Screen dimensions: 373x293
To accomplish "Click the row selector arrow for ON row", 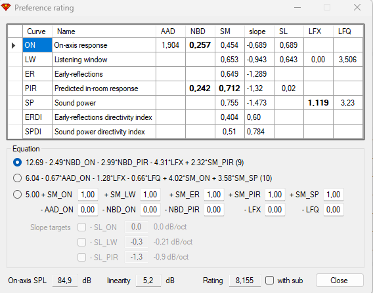I will [14, 45].
